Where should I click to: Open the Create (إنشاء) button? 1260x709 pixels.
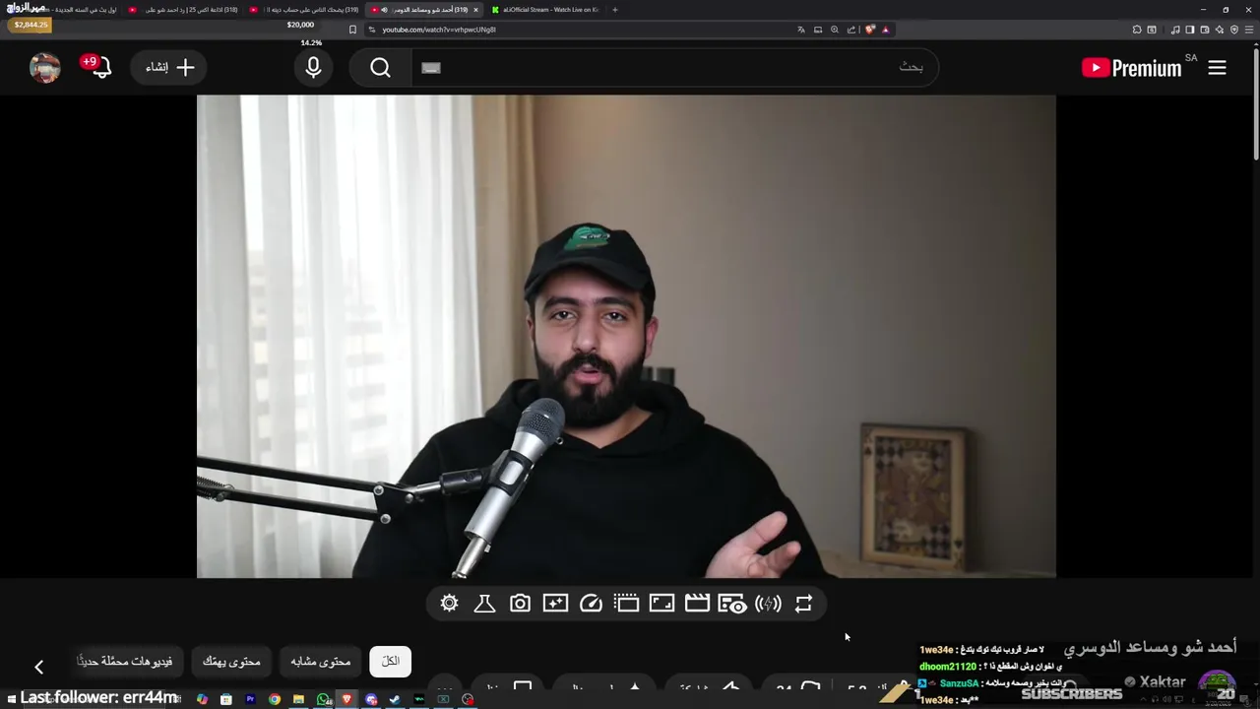coord(168,68)
